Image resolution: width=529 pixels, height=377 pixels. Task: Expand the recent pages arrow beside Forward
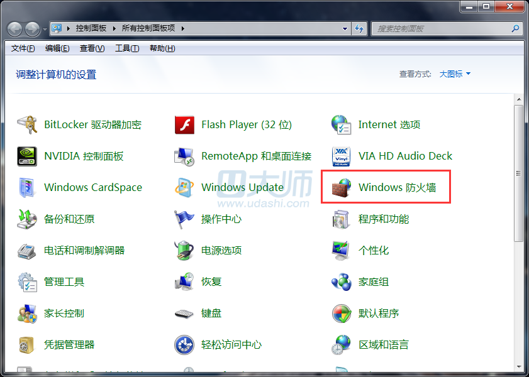[x=45, y=29]
